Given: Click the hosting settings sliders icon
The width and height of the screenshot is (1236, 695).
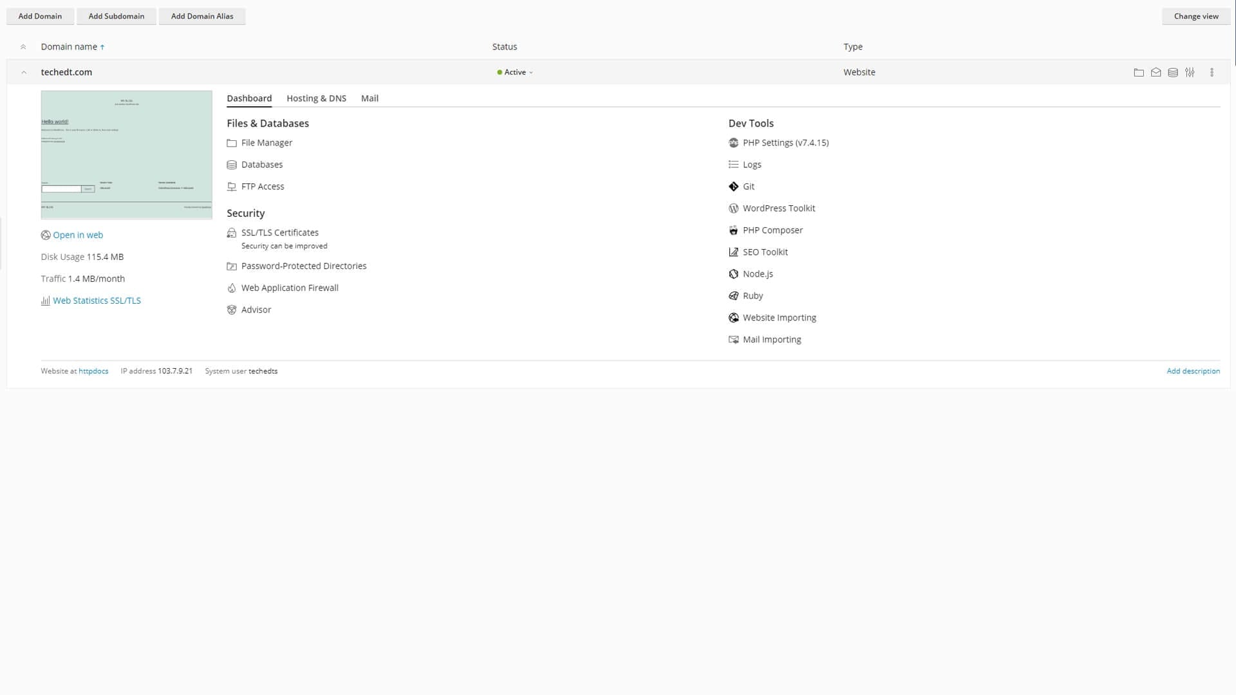Looking at the screenshot, I should pyautogui.click(x=1190, y=73).
